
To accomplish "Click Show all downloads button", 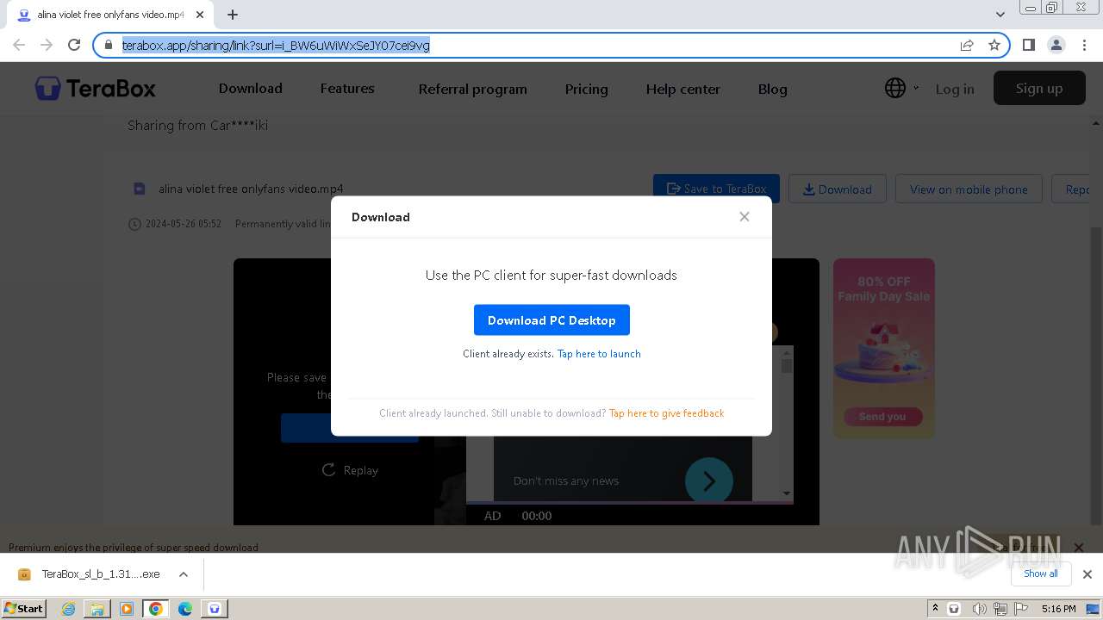I will coord(1041,573).
